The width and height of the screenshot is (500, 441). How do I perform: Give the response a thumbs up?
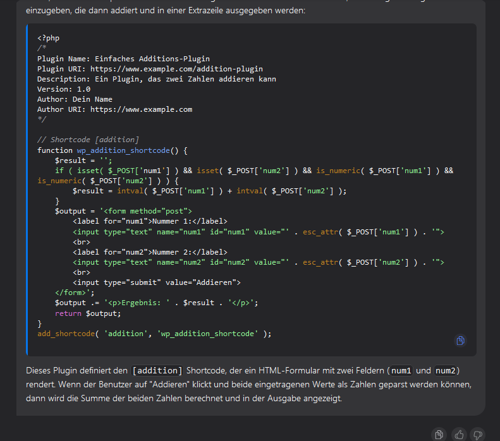459,434
